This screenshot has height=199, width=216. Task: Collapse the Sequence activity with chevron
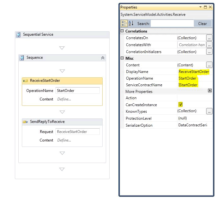(103, 58)
